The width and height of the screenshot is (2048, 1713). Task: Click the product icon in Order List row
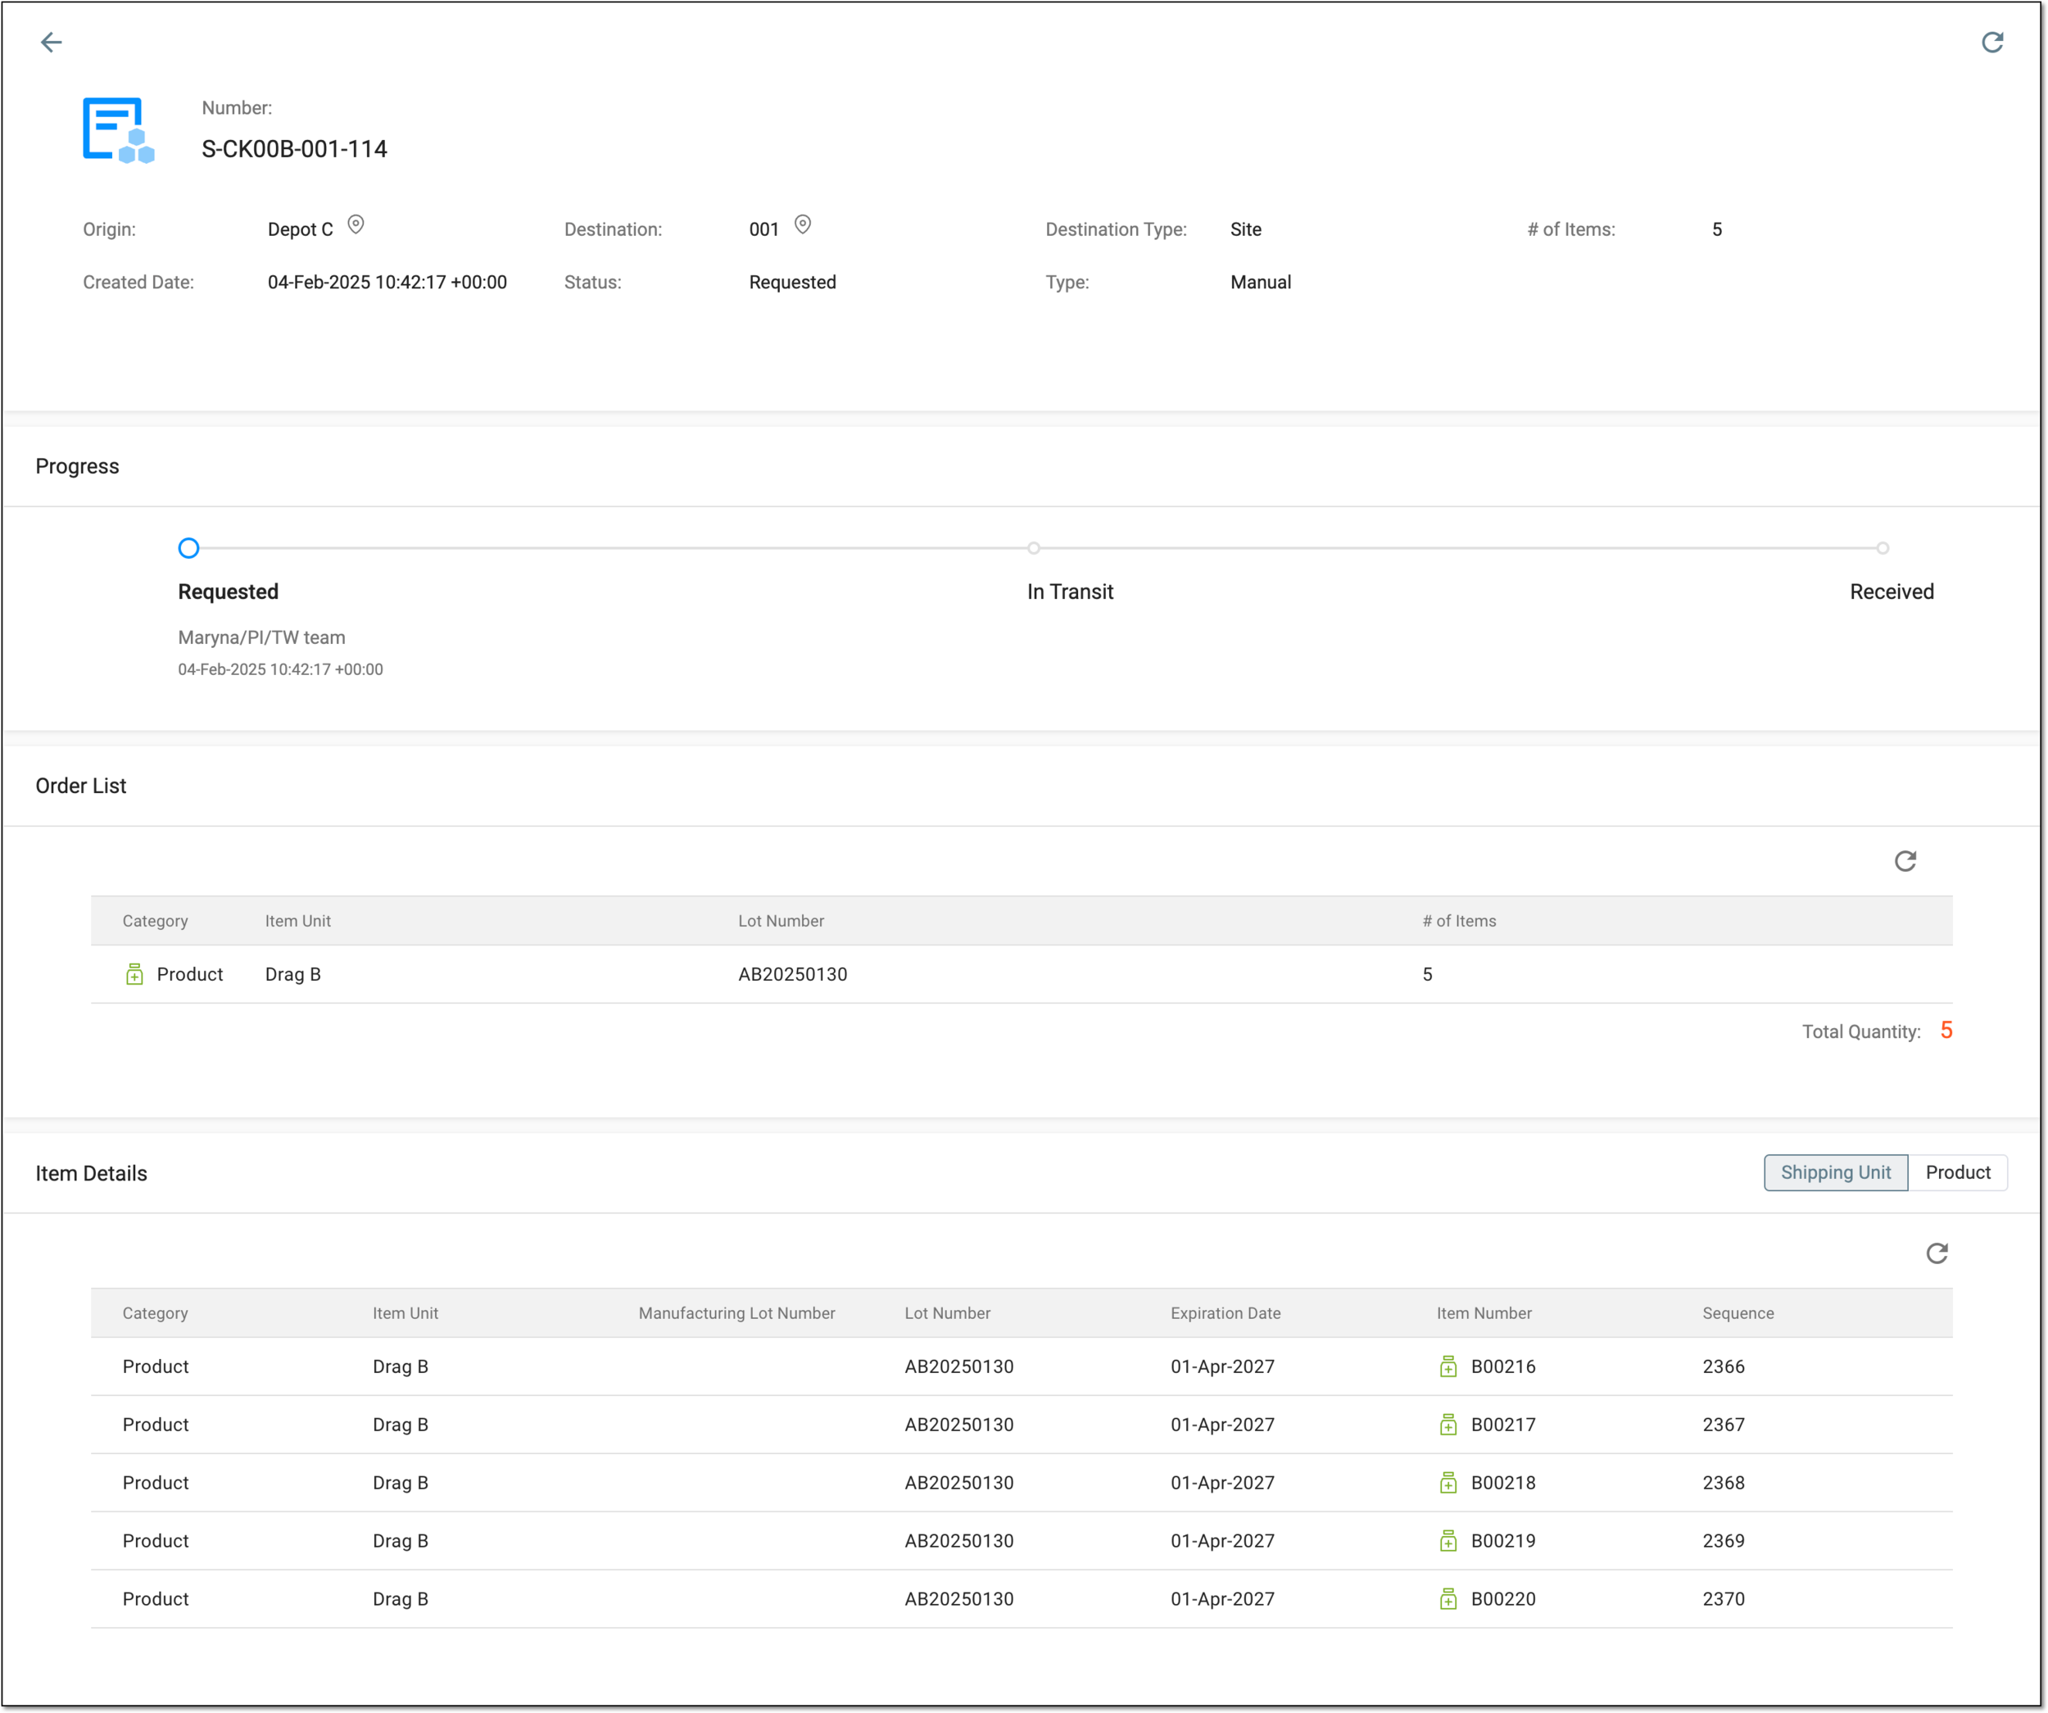[x=134, y=975]
